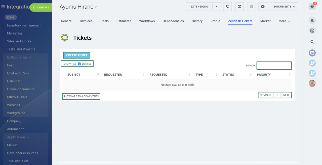
Task: Change the Show entries dropdown
Action: tap(77, 64)
